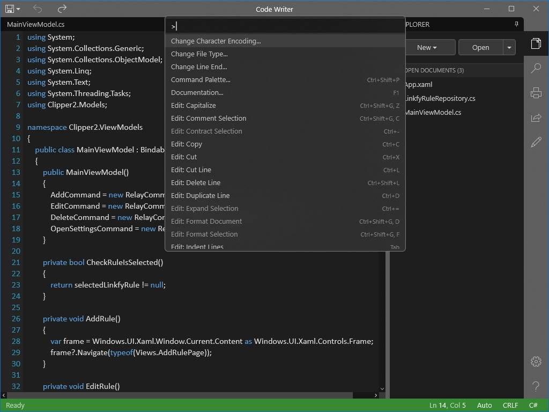Click the Share sidebar icon
549x412 pixels.
pos(536,117)
